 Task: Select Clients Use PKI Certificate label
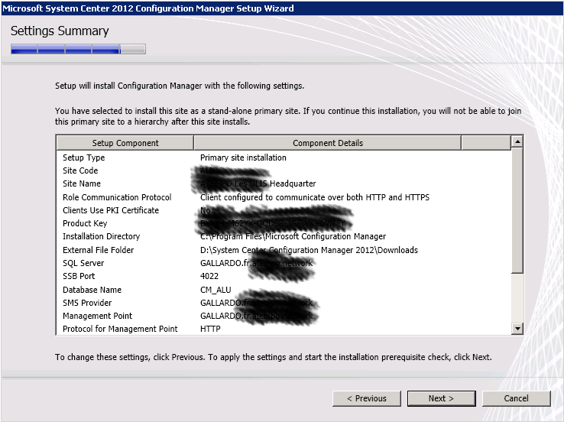[x=111, y=210]
